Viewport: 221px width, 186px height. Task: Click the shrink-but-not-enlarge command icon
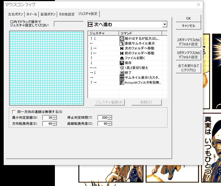point(122,39)
